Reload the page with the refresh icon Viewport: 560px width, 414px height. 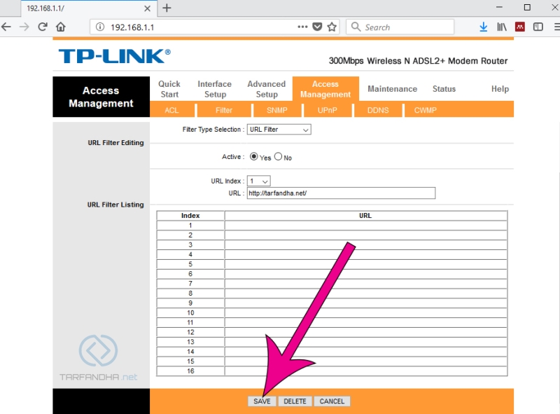(x=43, y=27)
